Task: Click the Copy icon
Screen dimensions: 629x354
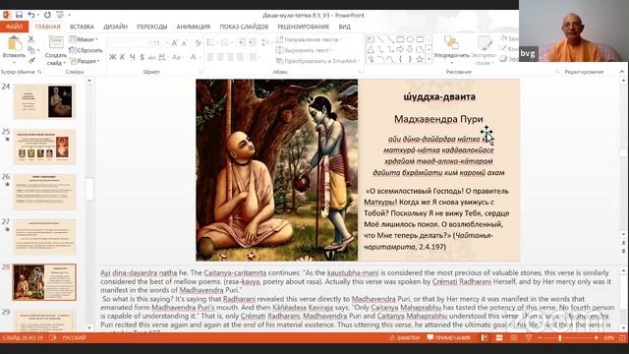Action: [30, 50]
